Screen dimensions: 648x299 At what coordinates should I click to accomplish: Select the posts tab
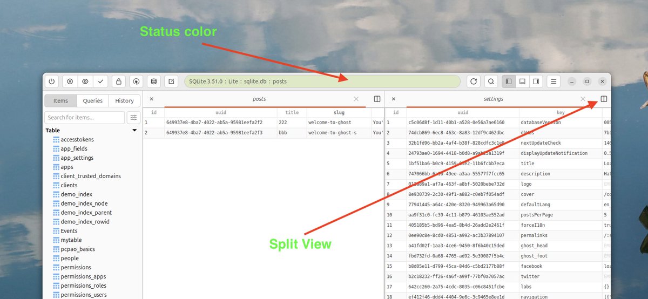[x=259, y=99]
